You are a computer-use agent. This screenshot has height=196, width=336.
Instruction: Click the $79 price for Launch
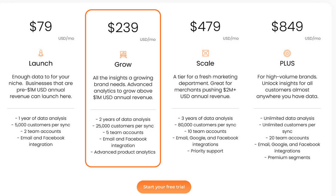pos(41,26)
